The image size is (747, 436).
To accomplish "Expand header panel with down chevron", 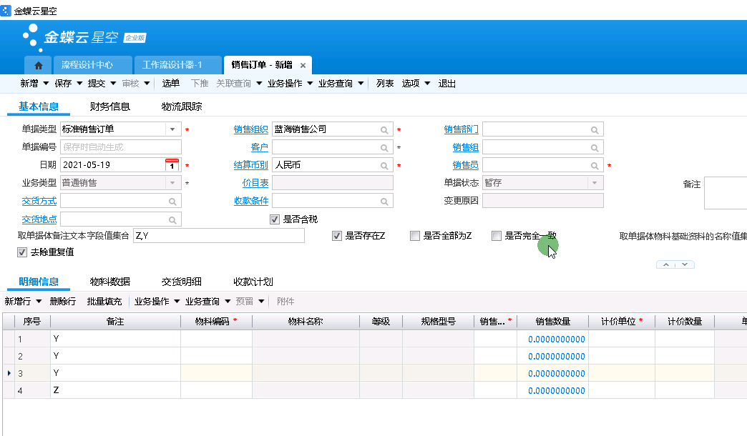I will [685, 264].
